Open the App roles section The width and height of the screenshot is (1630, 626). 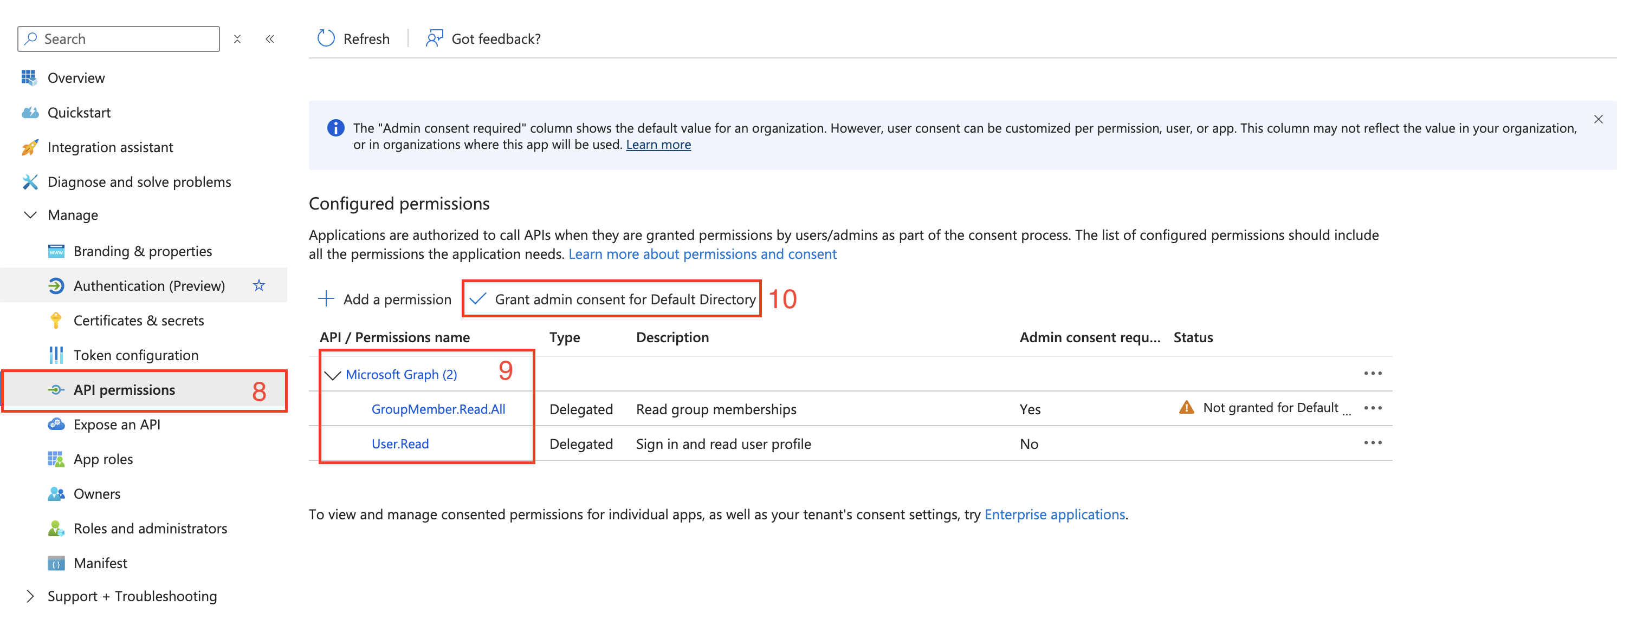coord(103,459)
